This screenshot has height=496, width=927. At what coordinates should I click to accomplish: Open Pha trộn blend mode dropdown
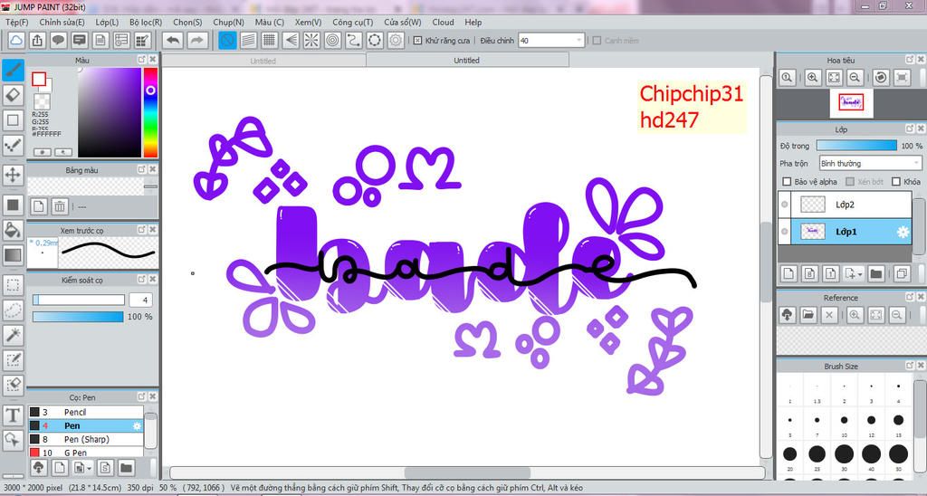point(870,163)
